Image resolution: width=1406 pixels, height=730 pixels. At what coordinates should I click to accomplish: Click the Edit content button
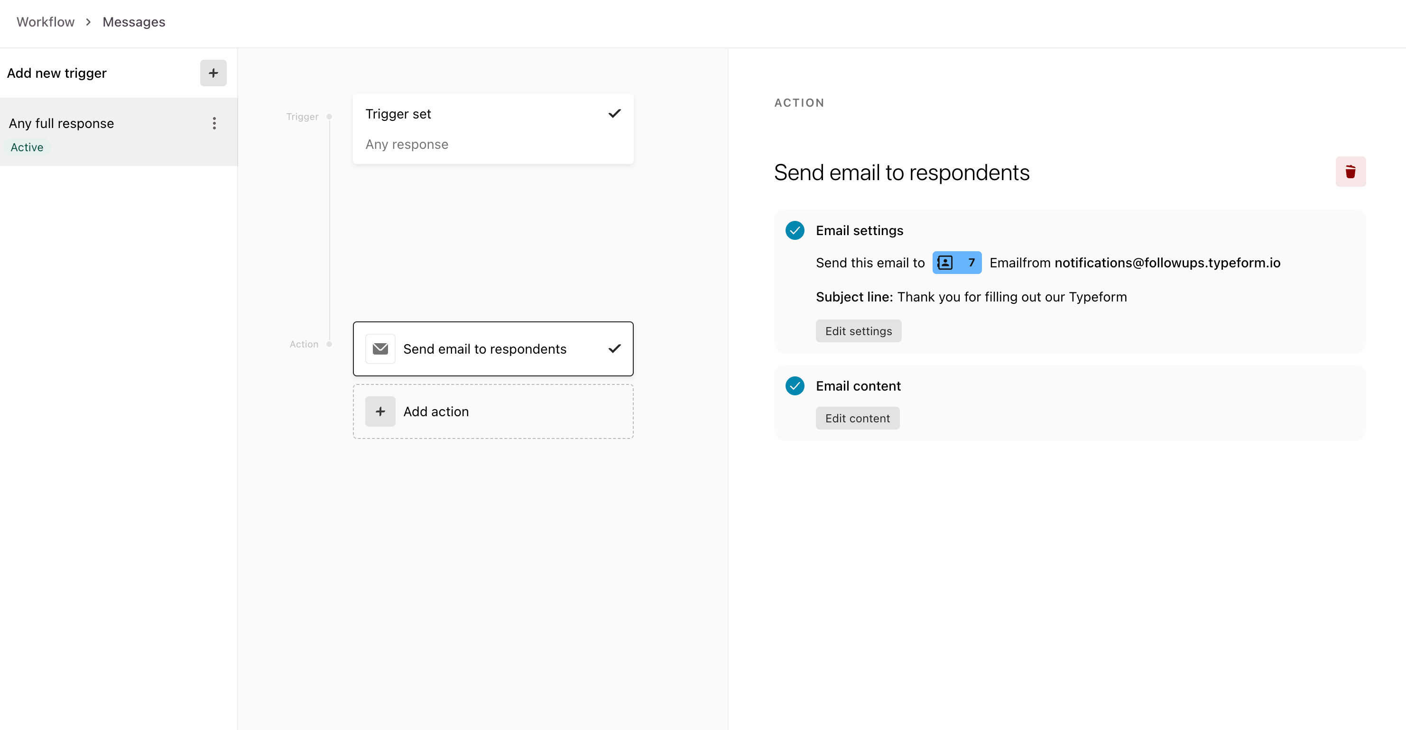click(x=857, y=418)
